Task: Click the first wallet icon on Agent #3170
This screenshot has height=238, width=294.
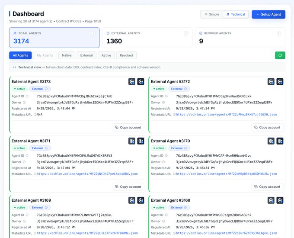Action: click(271, 141)
